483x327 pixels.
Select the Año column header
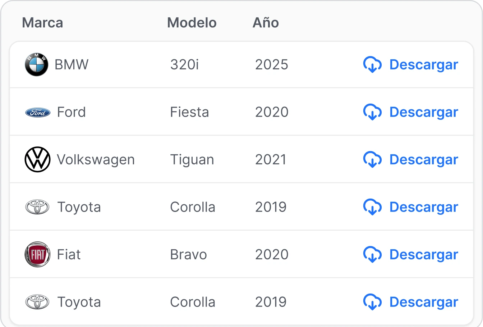coord(266,22)
